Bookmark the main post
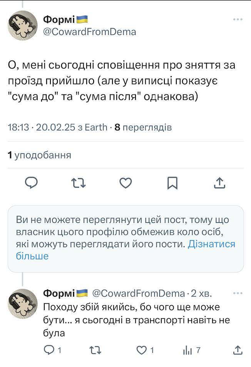Image resolution: width=251 pixels, height=367 pixels. point(172,183)
